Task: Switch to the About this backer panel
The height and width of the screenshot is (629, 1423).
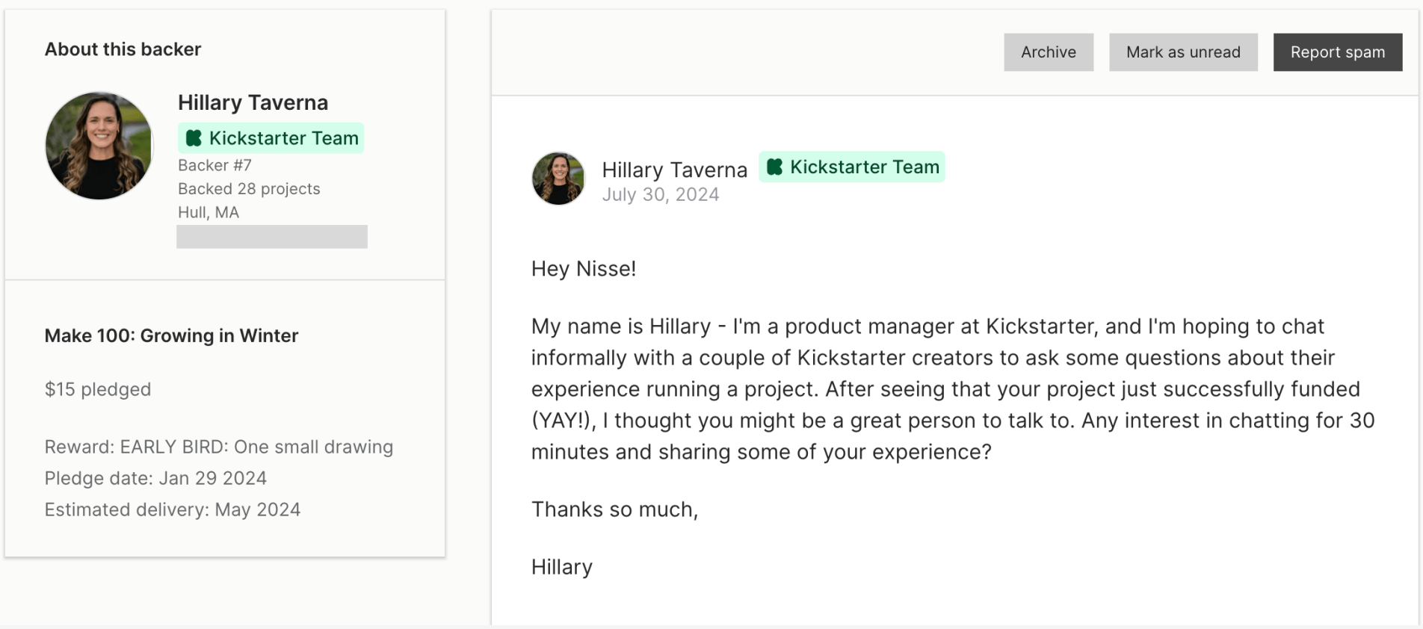Action: [x=123, y=49]
